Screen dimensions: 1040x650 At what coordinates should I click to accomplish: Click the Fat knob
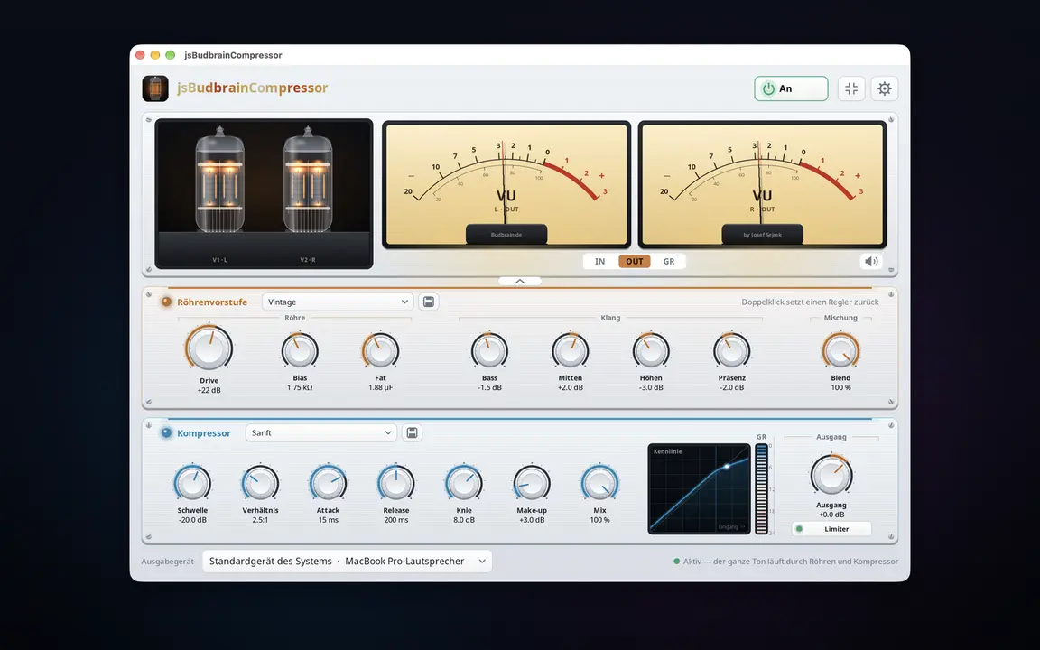pyautogui.click(x=381, y=351)
